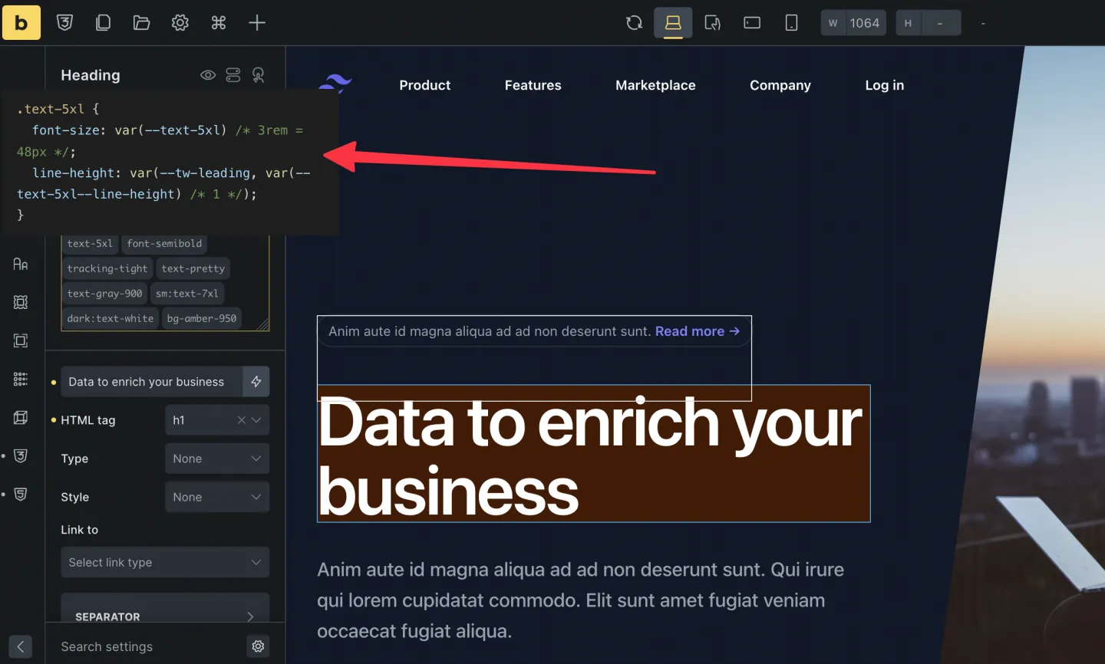Select Marketplace in the preview navigation
Screen dimensions: 1105x664
(x=655, y=85)
